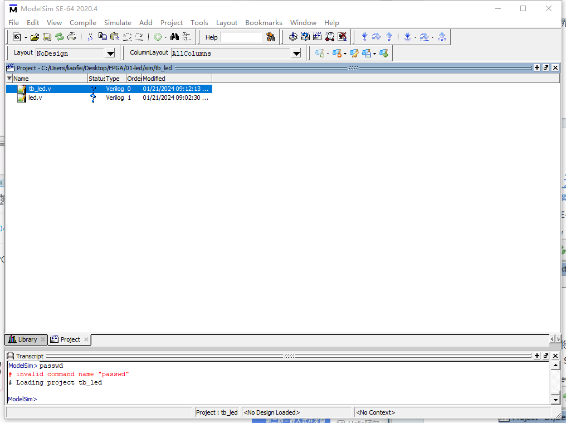This screenshot has width=566, height=423.
Task: Click Step Over Current instance icon
Action: click(x=424, y=37)
